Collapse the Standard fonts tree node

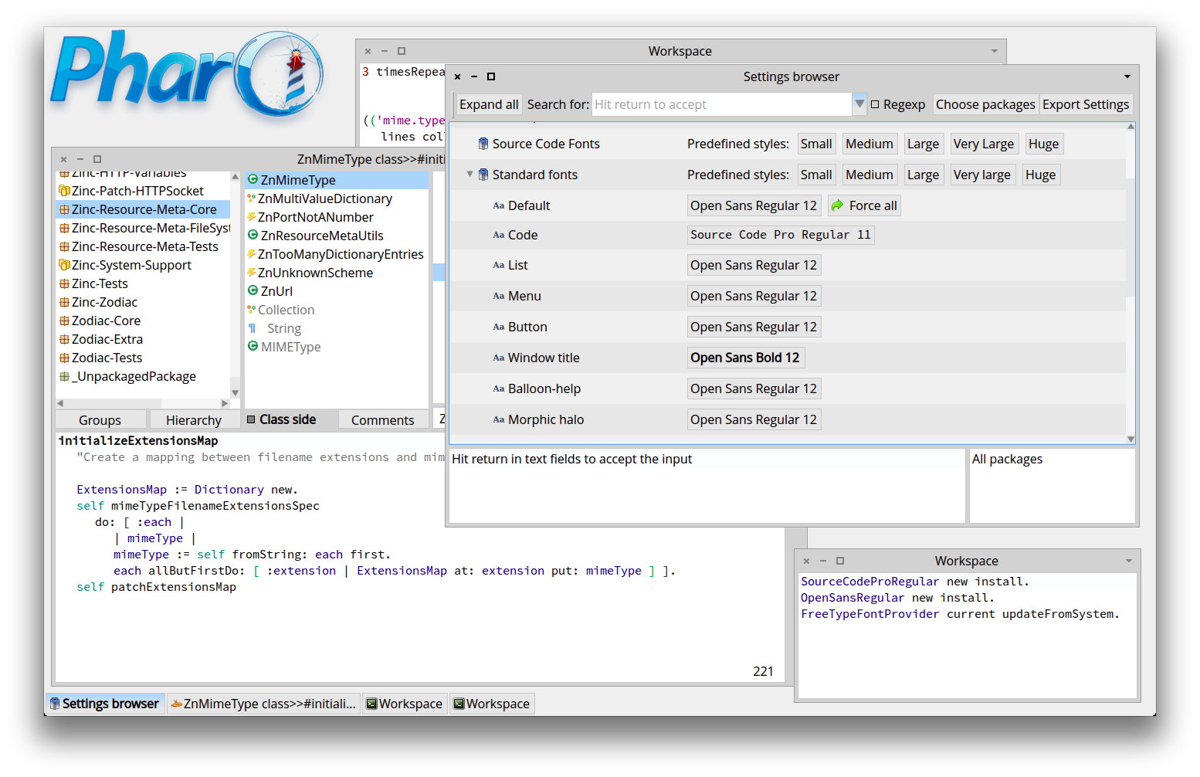pos(469,175)
